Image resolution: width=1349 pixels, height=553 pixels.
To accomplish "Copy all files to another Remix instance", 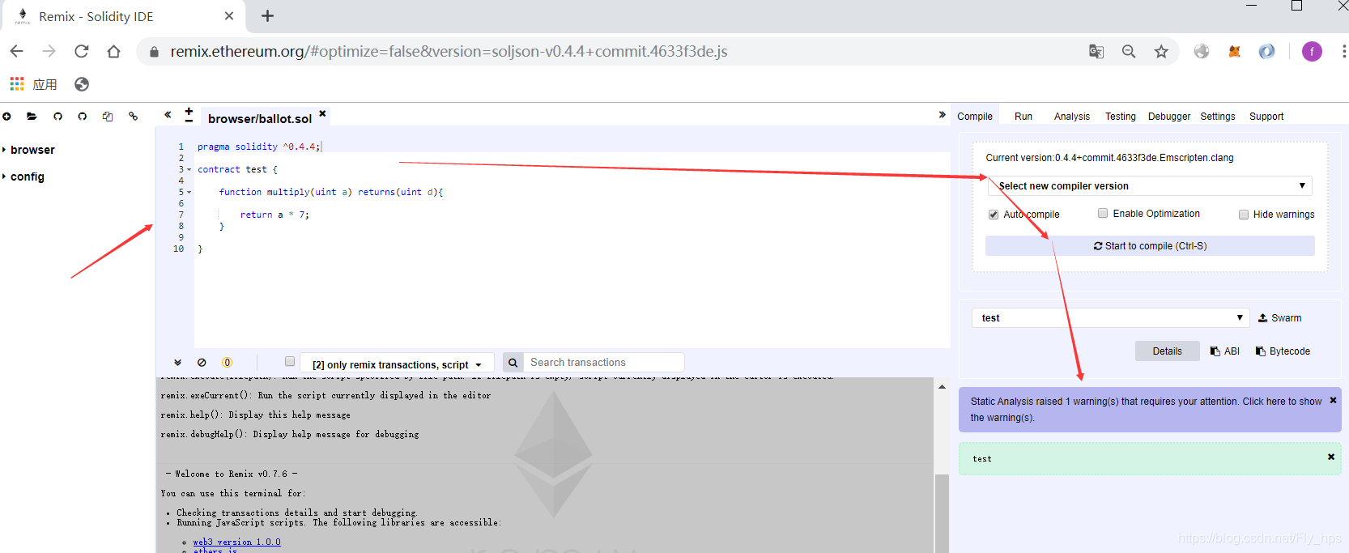I will click(x=107, y=117).
